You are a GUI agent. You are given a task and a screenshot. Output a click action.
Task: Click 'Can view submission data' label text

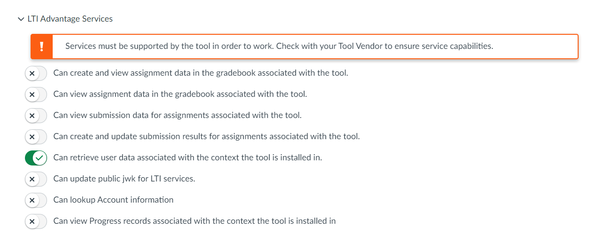[x=177, y=115]
